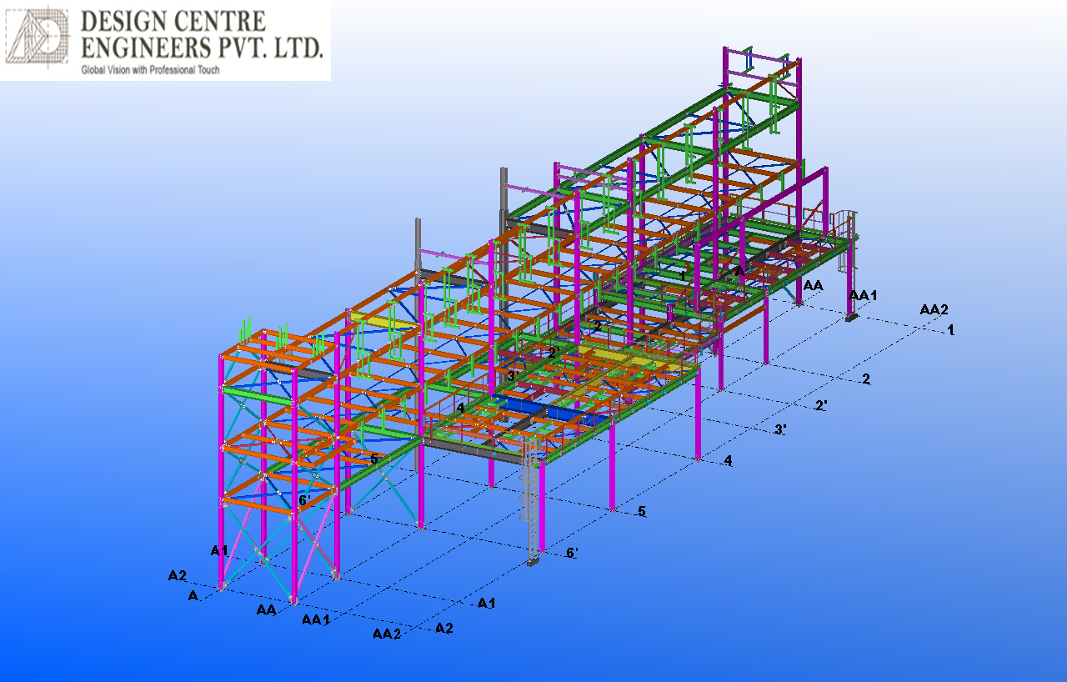Screen dimensions: 1067x682
Task: Click the grid label 'A' next to A2
Action: [193, 595]
